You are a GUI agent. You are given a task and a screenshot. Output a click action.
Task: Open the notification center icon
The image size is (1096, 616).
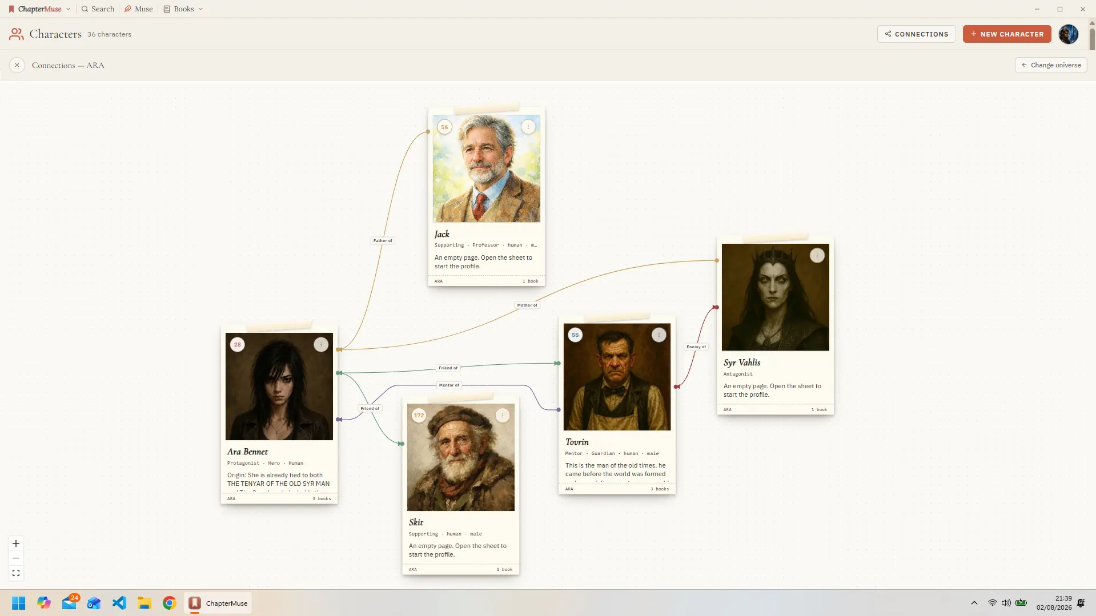coord(1081,603)
